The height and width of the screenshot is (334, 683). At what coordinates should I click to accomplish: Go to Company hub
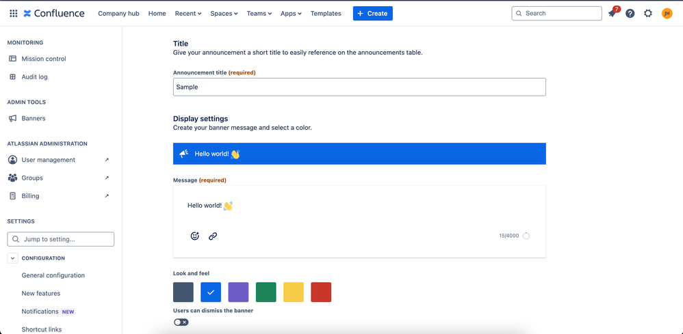point(118,14)
